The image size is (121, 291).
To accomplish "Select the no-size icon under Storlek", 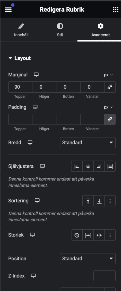I will pyautogui.click(x=77, y=235).
